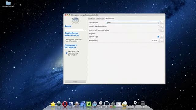Reset Deform caps to default
Image resolution: width=196 pixels, height=110 pixels.
162,37
